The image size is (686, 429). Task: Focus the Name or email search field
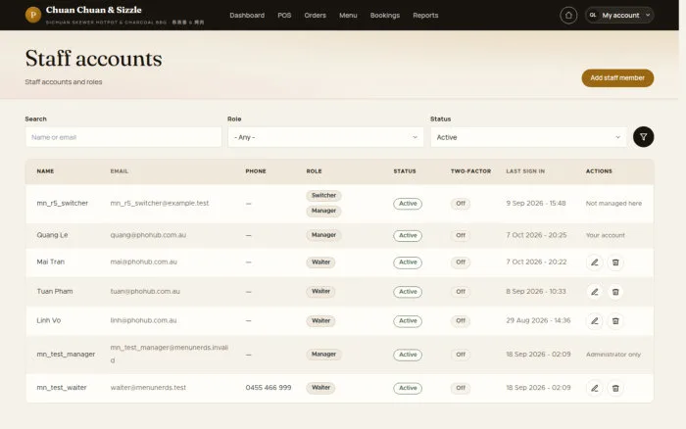click(x=123, y=137)
